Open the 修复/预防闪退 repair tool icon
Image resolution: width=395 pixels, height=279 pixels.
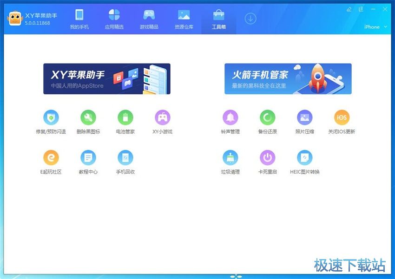coord(51,117)
